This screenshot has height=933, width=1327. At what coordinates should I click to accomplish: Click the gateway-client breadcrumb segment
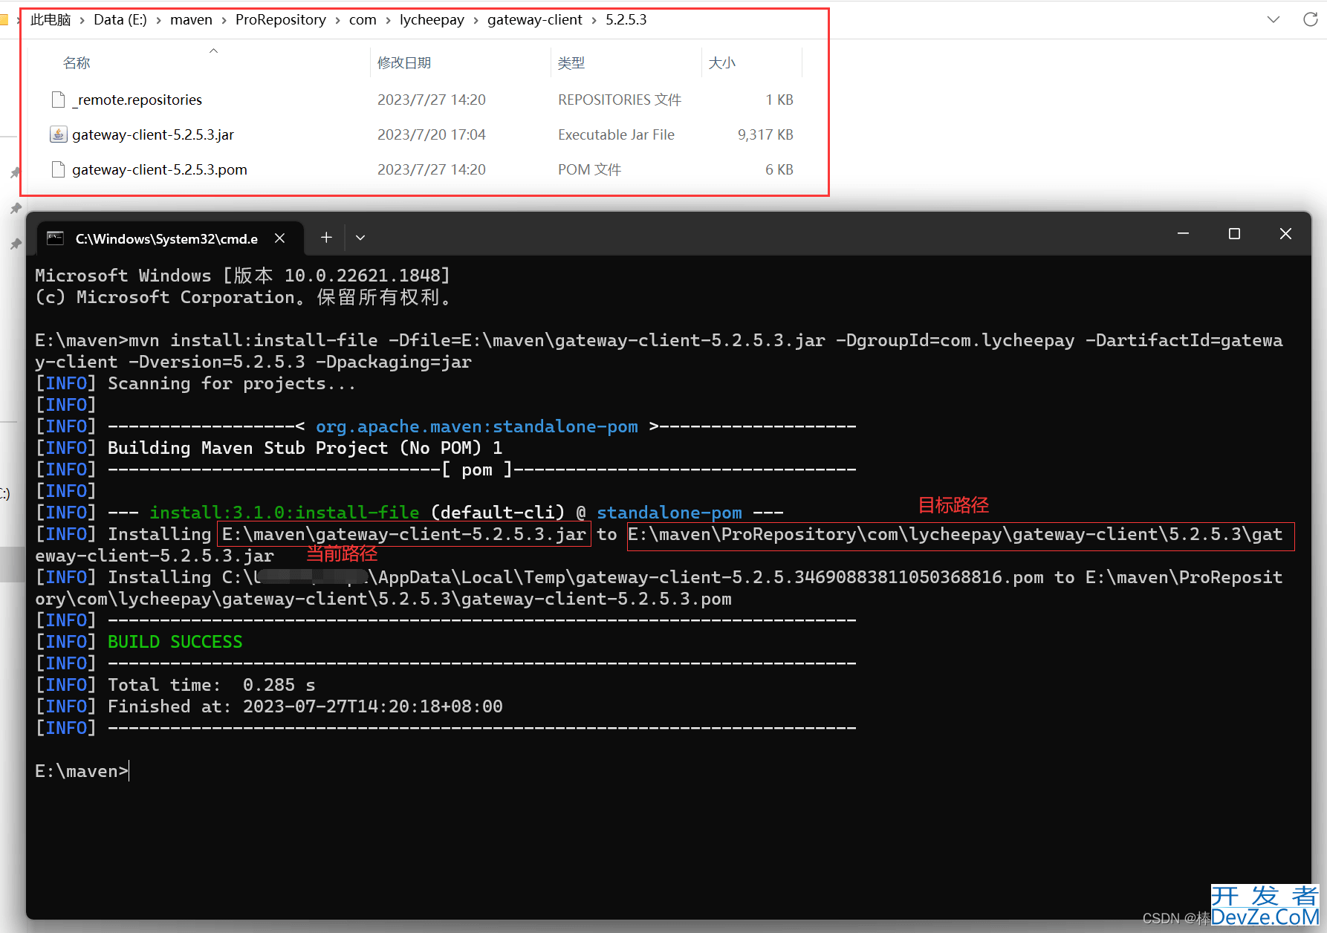pyautogui.click(x=534, y=20)
